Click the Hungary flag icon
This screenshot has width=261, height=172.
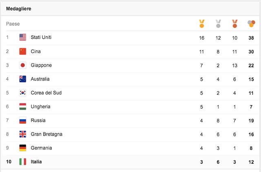point(23,107)
